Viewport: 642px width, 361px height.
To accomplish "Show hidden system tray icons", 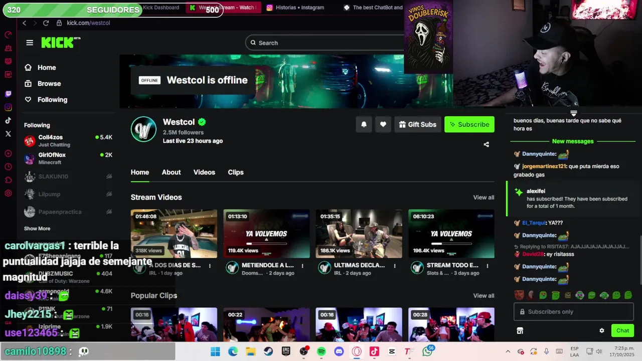I will pos(508,351).
